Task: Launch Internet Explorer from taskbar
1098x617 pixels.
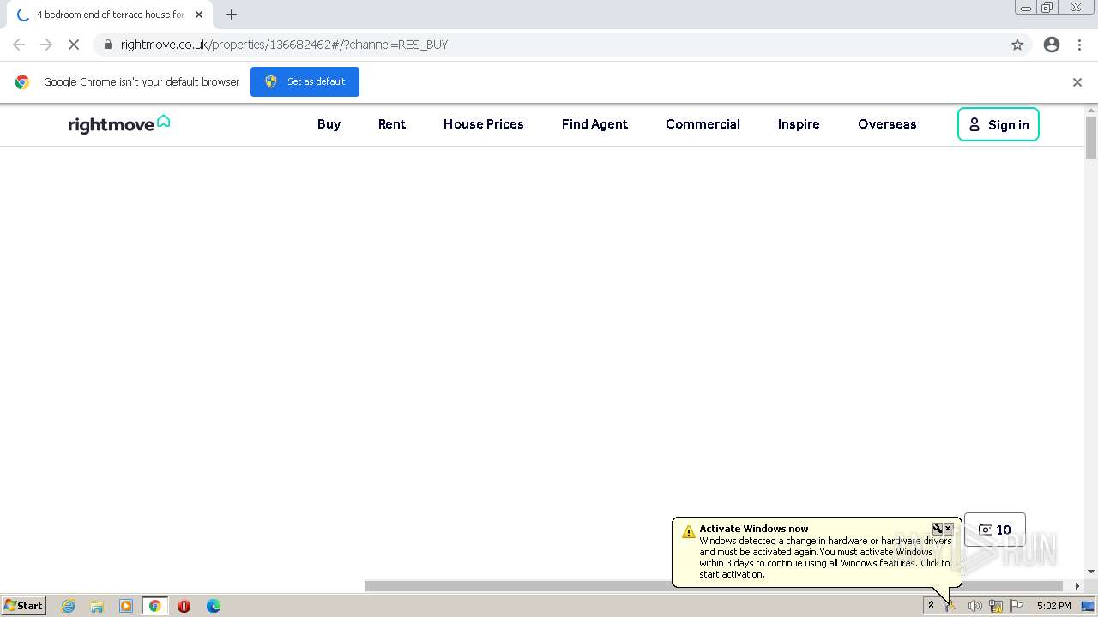Action: pos(69,606)
